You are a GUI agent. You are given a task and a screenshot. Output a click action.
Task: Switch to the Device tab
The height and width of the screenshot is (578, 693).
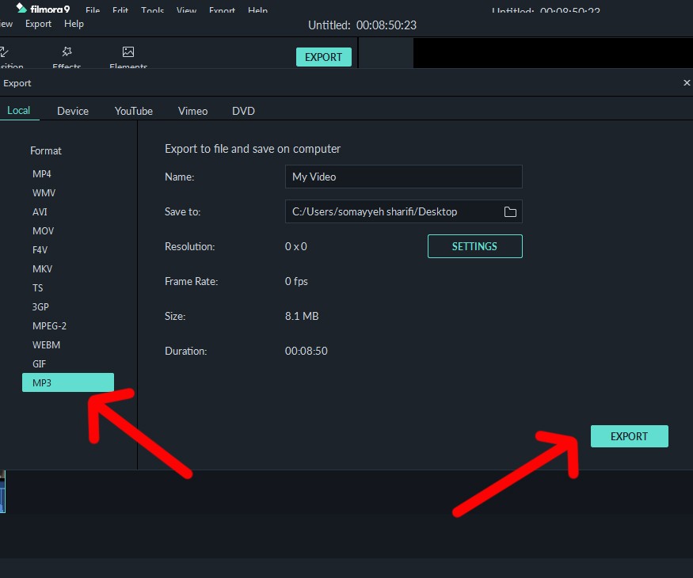pos(73,111)
